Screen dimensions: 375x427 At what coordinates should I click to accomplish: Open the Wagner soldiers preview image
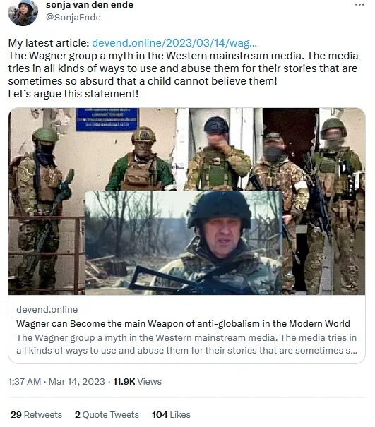tap(186, 201)
